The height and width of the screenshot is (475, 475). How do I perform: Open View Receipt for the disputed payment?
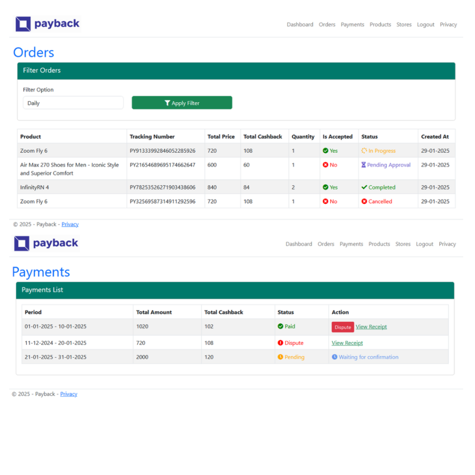[347, 343]
